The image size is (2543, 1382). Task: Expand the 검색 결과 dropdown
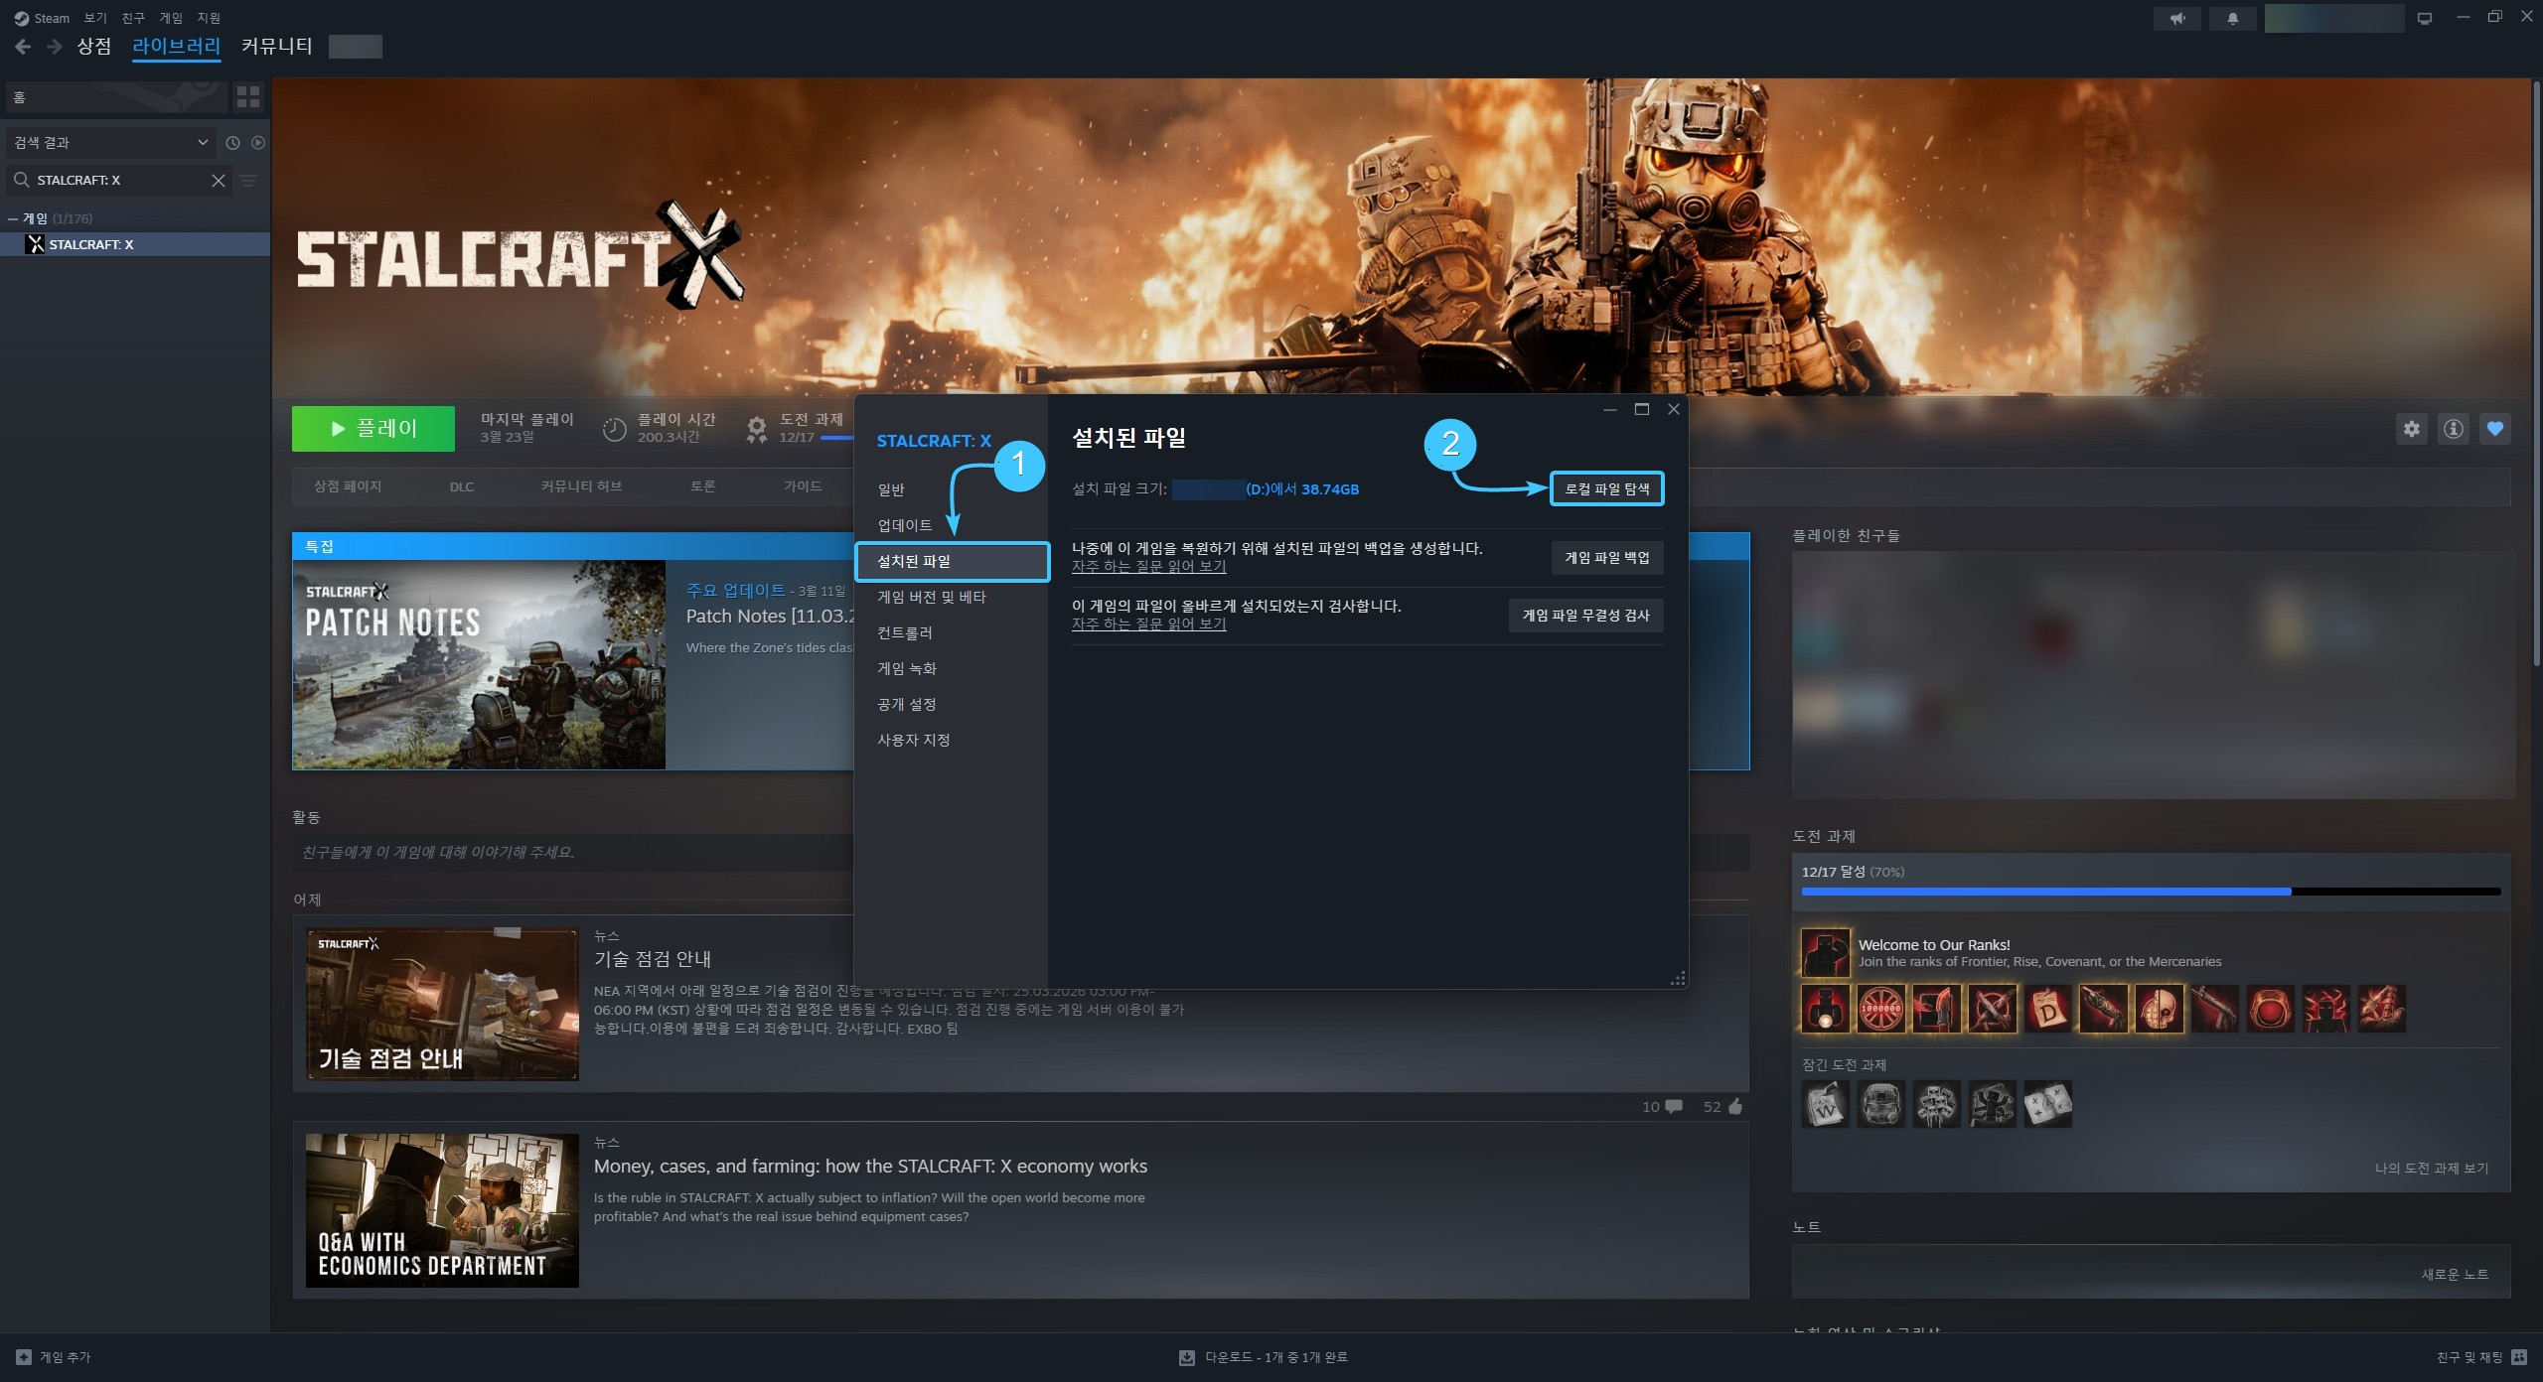coord(111,143)
